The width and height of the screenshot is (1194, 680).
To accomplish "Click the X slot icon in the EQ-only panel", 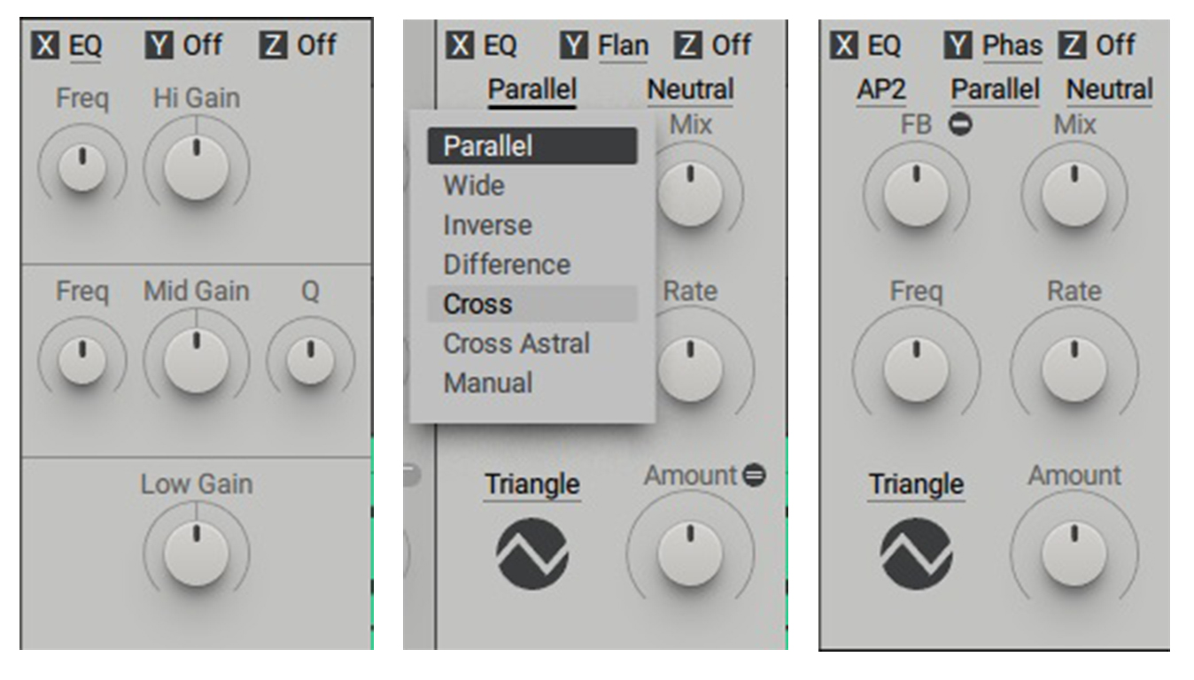I will click(x=45, y=44).
